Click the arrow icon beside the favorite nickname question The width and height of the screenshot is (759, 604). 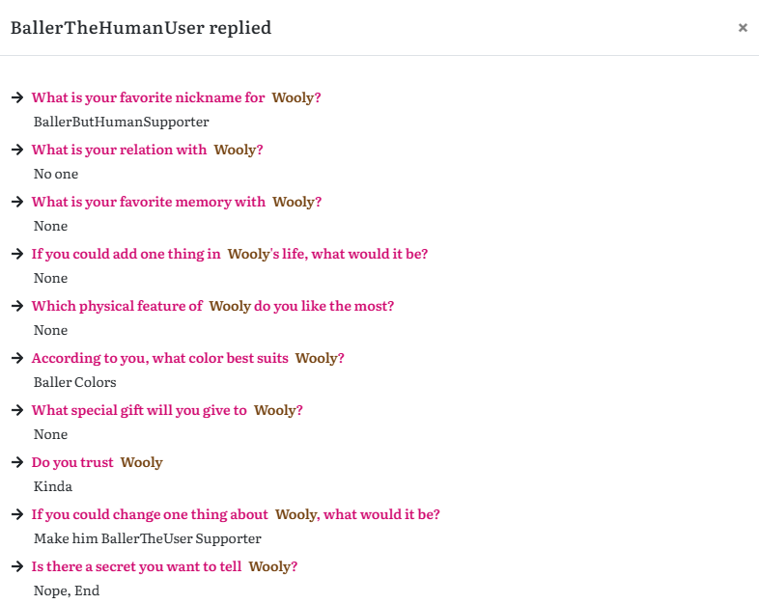[17, 97]
